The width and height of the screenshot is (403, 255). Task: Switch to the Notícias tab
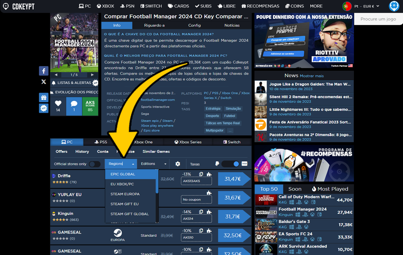click(232, 25)
